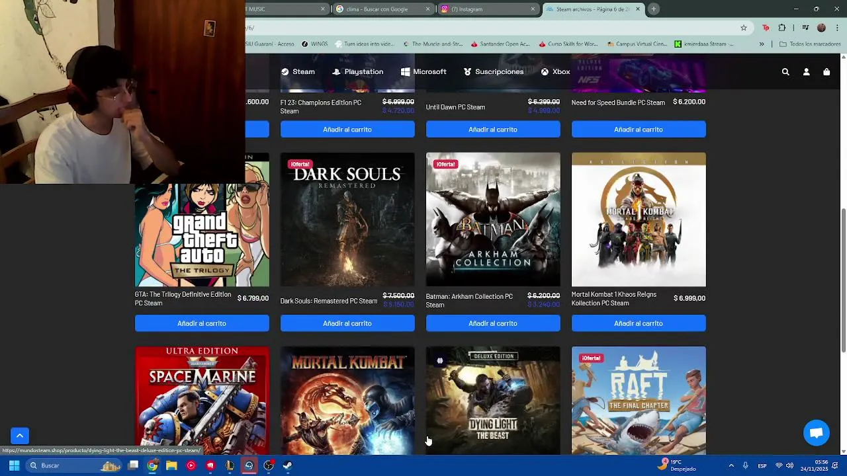Open the Raft The Final Chapter cover

639,401
